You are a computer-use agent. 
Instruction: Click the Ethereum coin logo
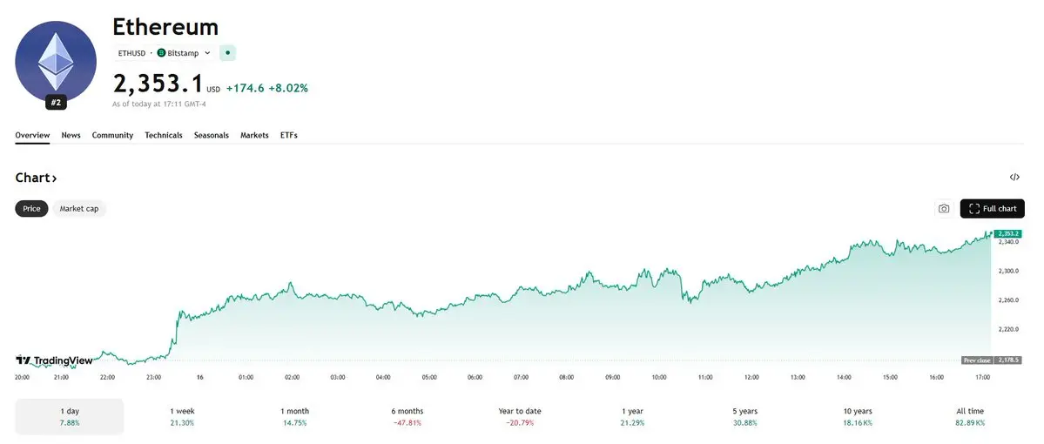(56, 61)
